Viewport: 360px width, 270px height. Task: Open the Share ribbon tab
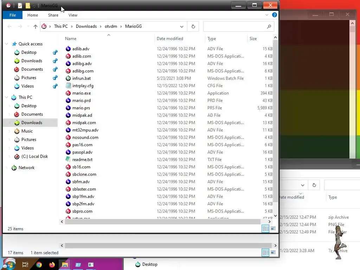[x=53, y=15]
